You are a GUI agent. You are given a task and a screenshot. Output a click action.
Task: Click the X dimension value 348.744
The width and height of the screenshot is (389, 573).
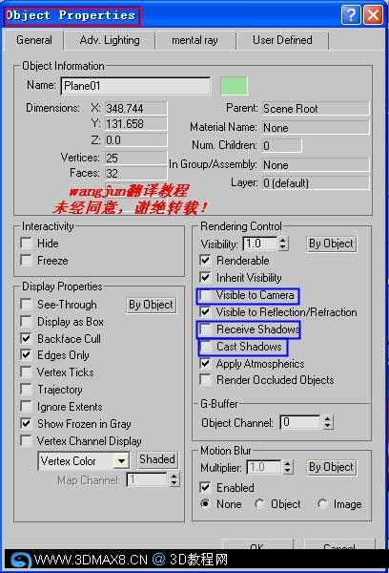(135, 109)
